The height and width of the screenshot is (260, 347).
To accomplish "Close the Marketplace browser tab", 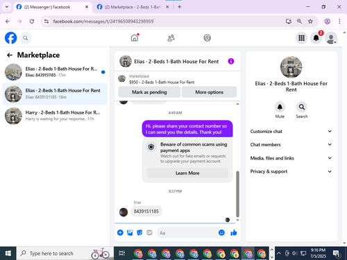I will [x=167, y=7].
